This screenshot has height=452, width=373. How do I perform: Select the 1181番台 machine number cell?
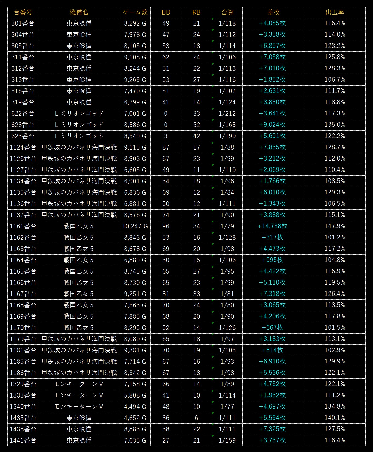pyautogui.click(x=23, y=350)
